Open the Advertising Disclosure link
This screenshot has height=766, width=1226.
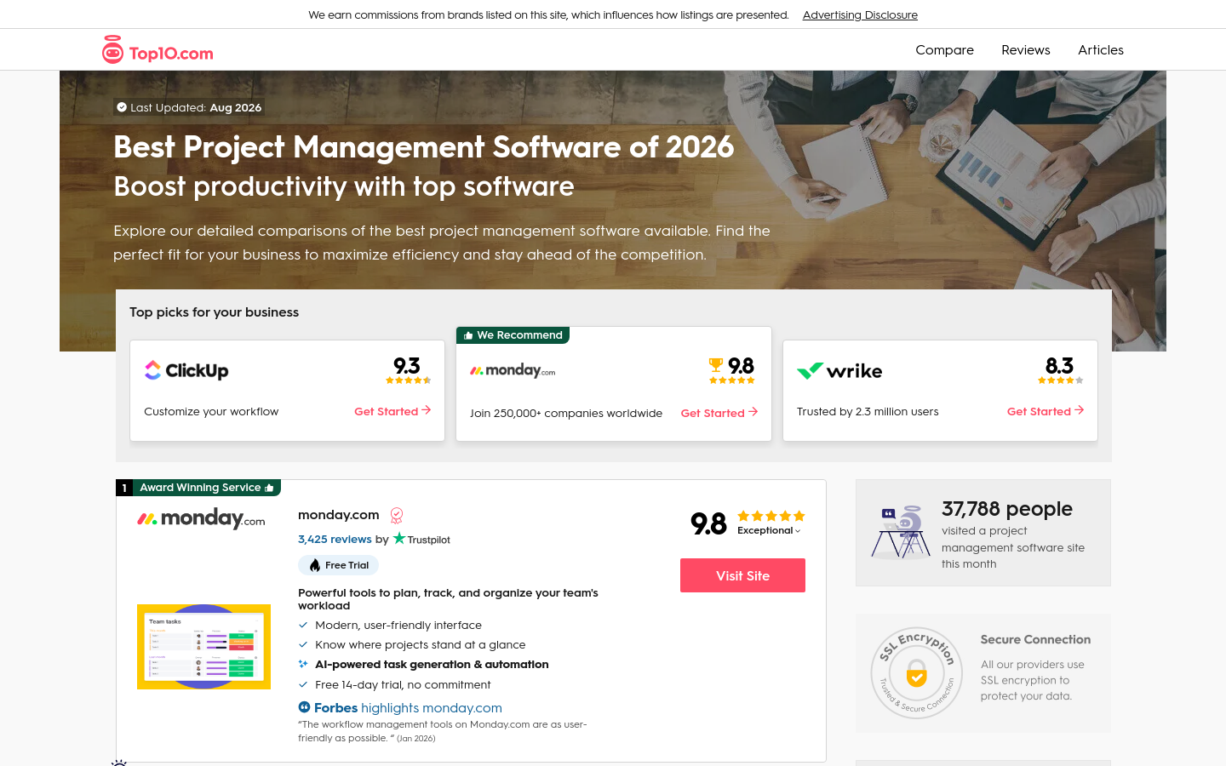pos(860,14)
